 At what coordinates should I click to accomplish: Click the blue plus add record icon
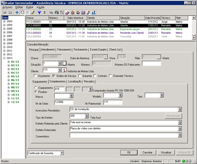pos(17,13)
